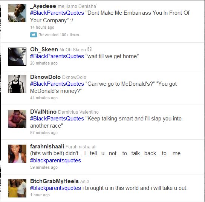Go to the DknowDolo profile link
Image resolution: width=205 pixels, height=202 pixels.
pyautogui.click(x=45, y=77)
